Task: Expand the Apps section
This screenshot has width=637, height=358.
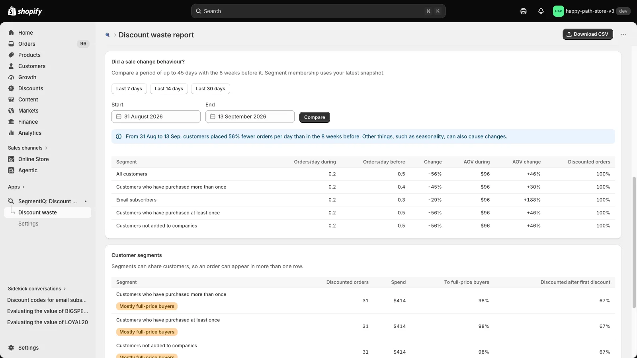Action: [16, 187]
